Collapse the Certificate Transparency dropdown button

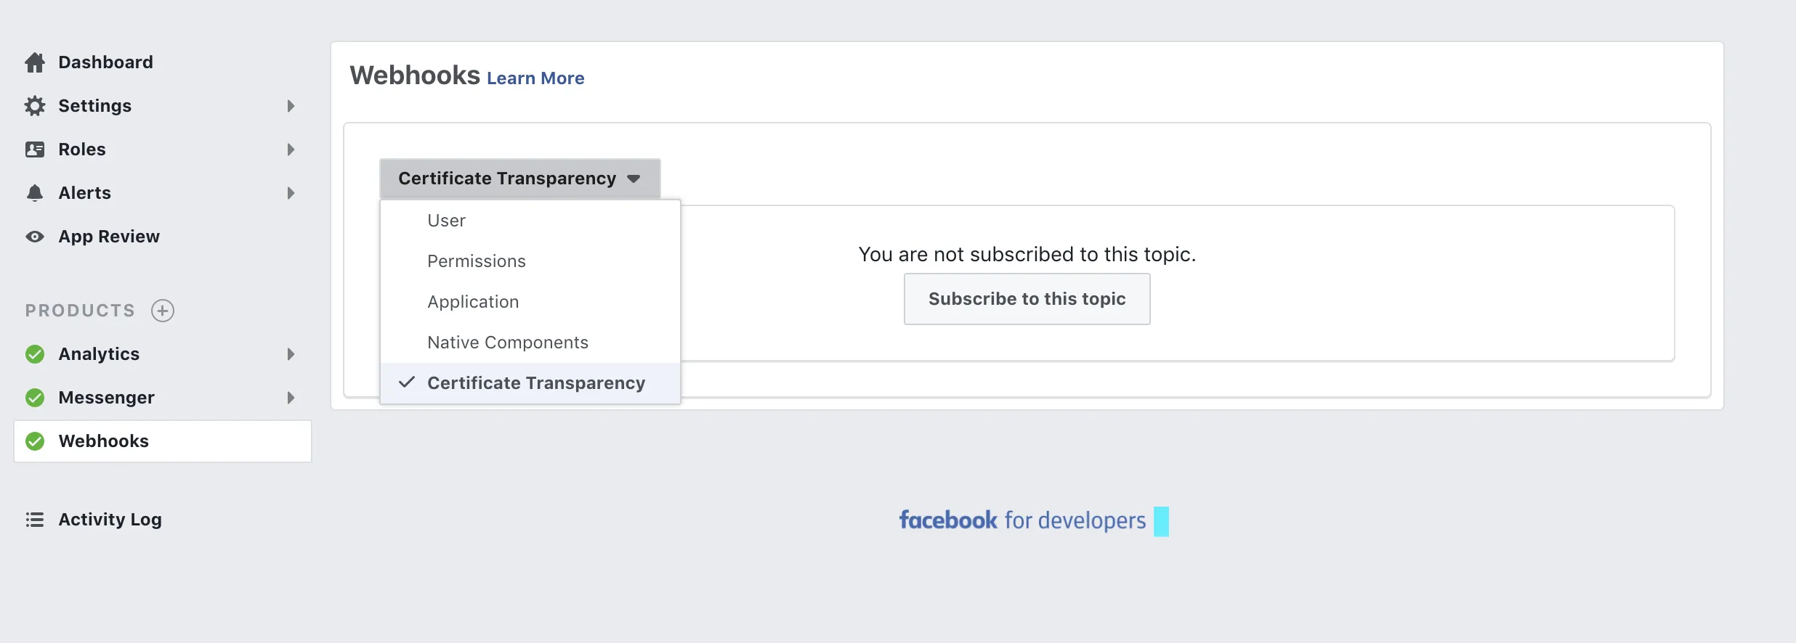pos(519,179)
